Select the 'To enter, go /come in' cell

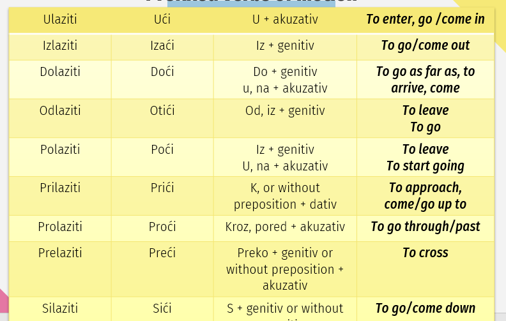(x=425, y=20)
